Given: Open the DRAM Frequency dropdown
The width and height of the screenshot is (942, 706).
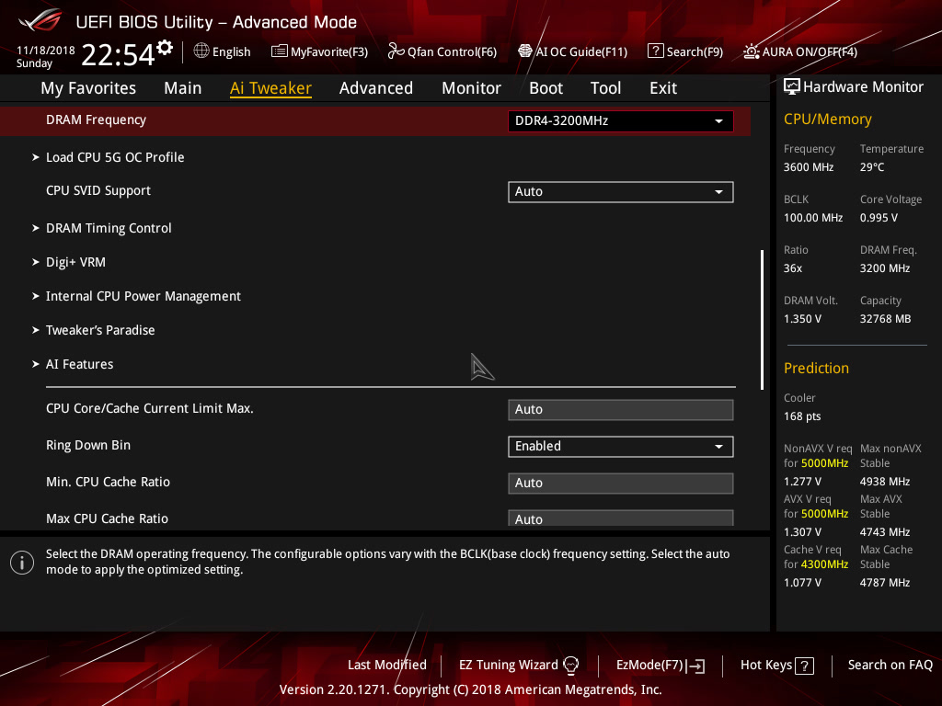Looking at the screenshot, I should click(x=621, y=120).
